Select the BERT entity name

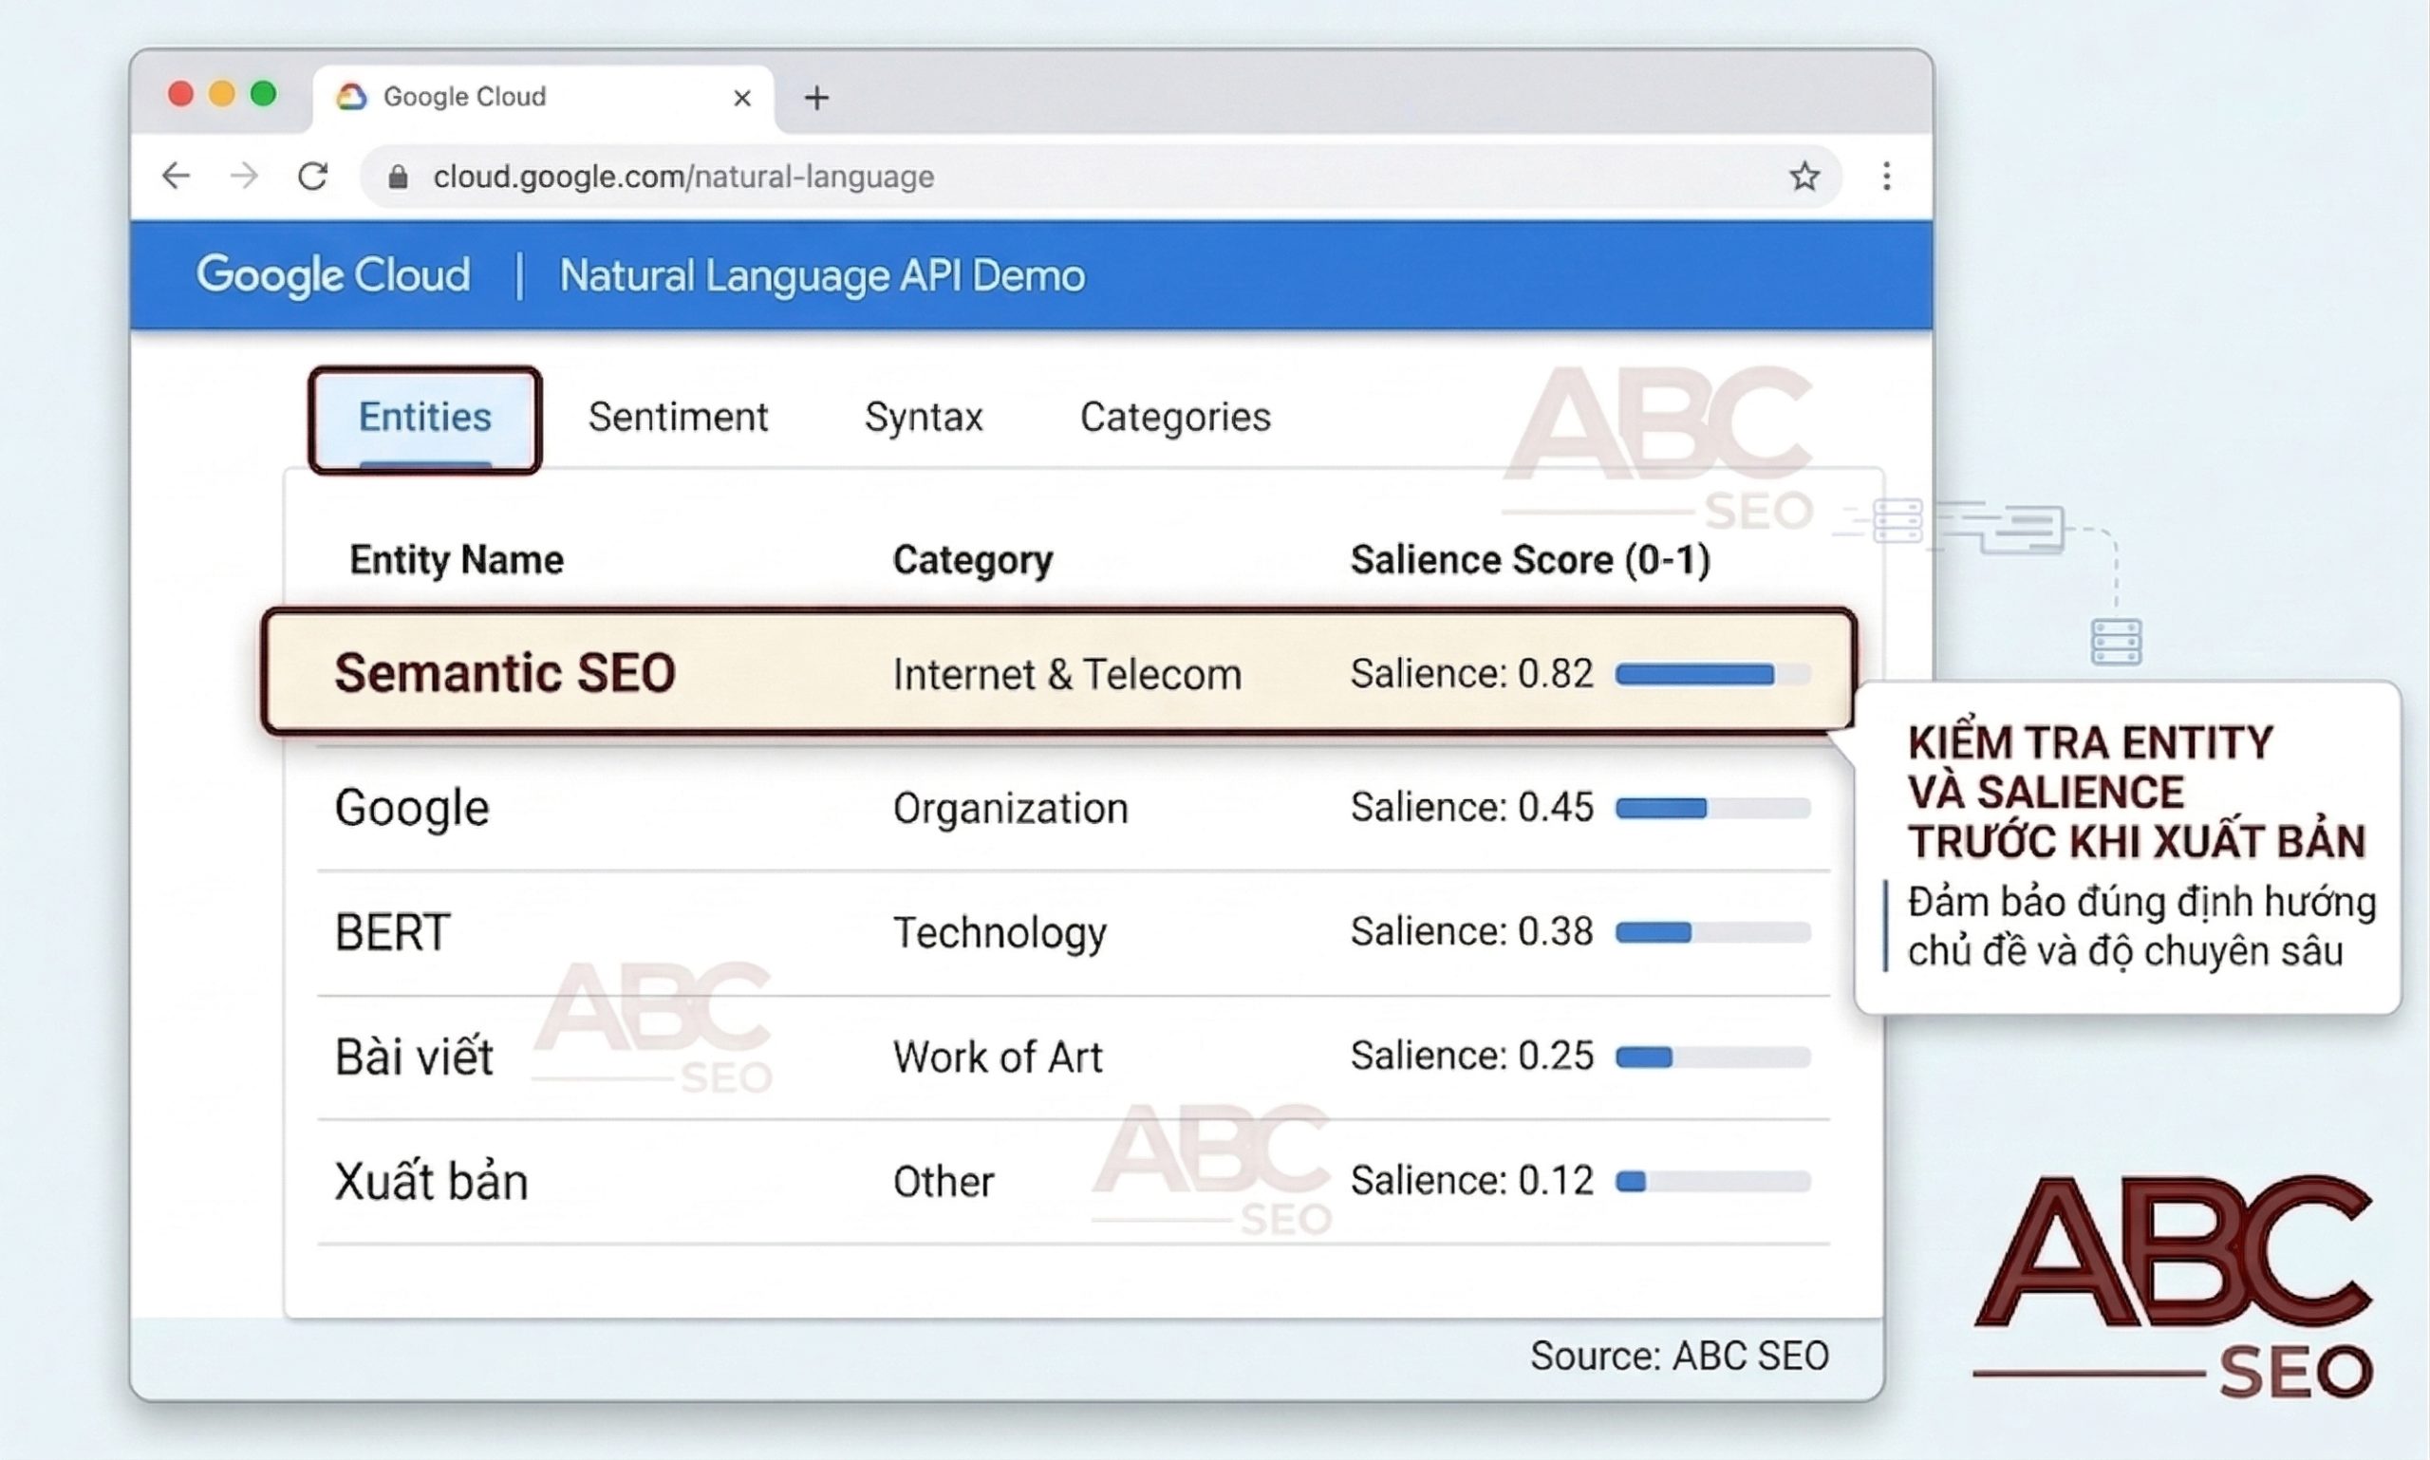(393, 932)
